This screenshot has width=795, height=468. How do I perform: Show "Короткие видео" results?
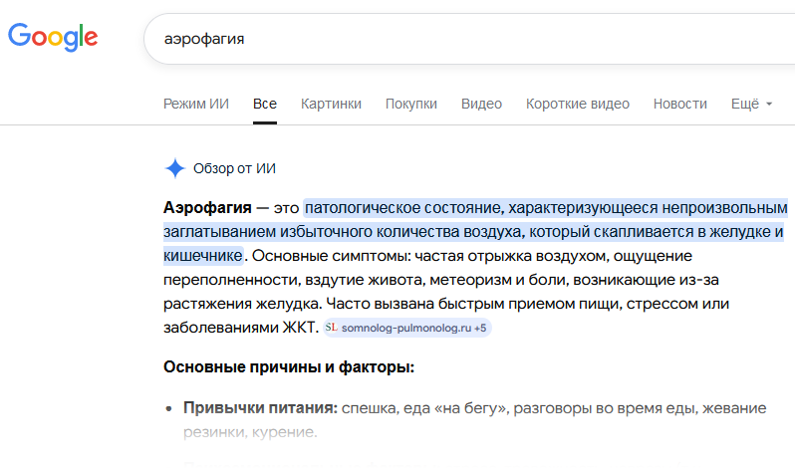578,104
